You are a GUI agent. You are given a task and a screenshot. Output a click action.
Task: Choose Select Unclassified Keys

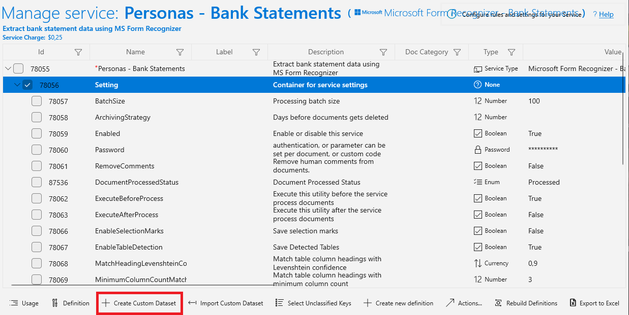313,303
